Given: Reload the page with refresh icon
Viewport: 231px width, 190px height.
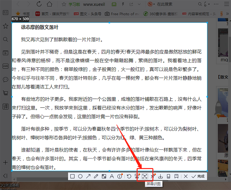Looking at the screenshot, I should click(x=39, y=4).
